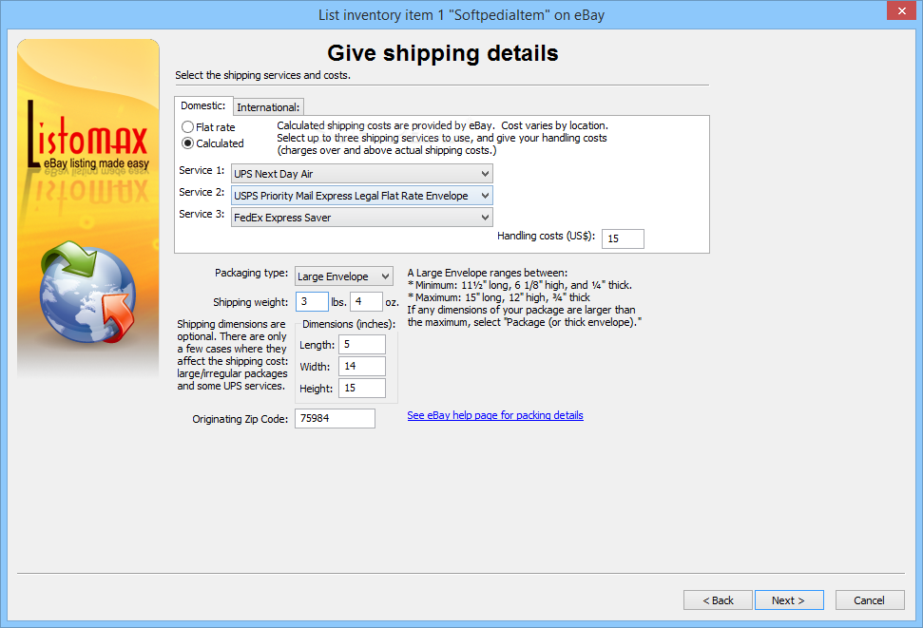This screenshot has width=923, height=628.
Task: Open the Service 2 USPS Priority Mail dropdown
Action: [361, 196]
